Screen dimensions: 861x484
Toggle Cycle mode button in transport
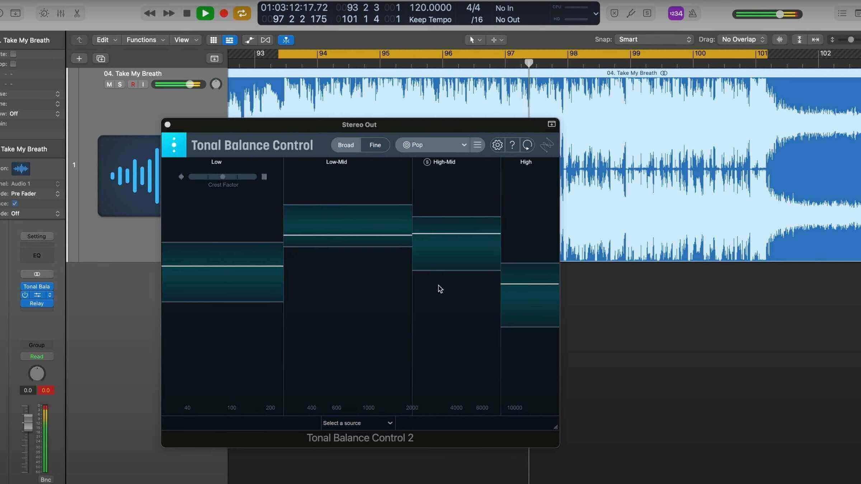(242, 13)
